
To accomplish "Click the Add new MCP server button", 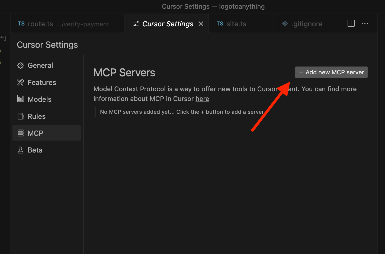I will tap(331, 72).
